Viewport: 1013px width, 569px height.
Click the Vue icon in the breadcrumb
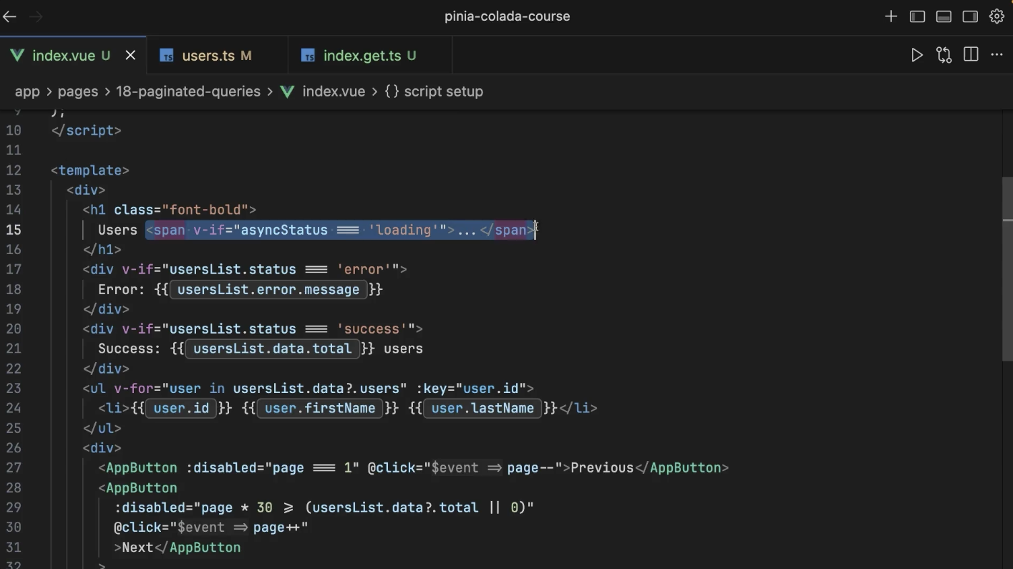pyautogui.click(x=288, y=92)
